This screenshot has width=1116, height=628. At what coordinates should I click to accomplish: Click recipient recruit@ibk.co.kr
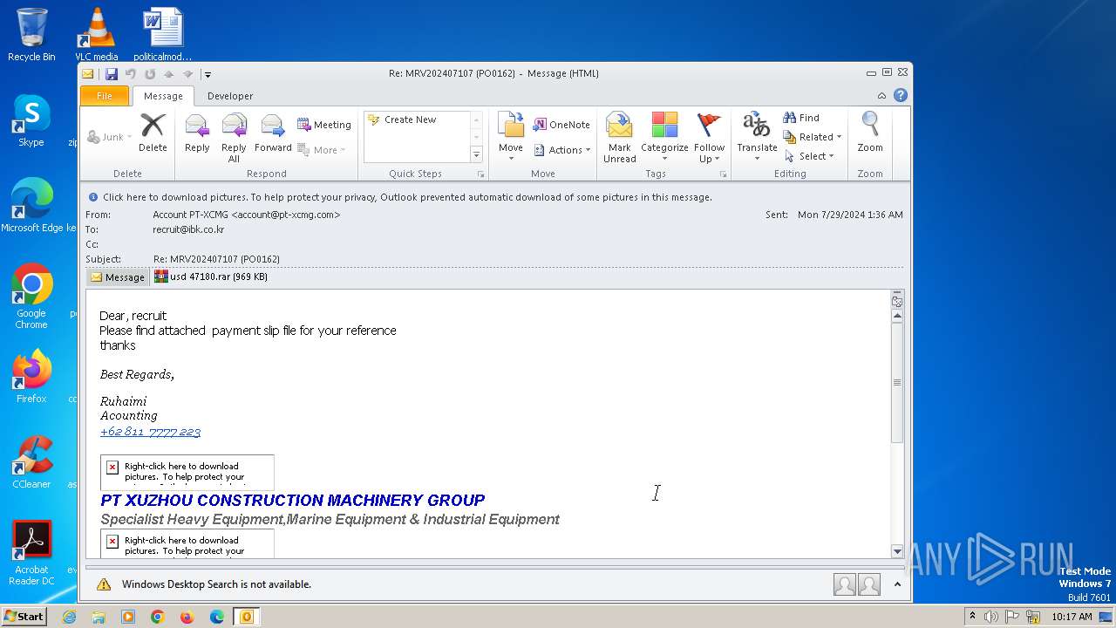coord(188,229)
